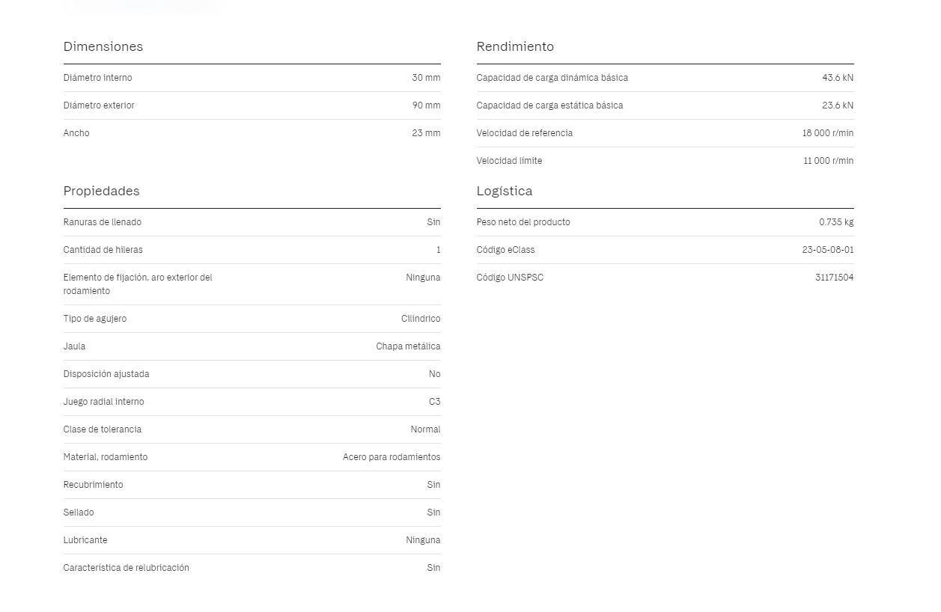The image size is (941, 612).
Task: Click the Rendimiento section heading
Action: coord(515,46)
